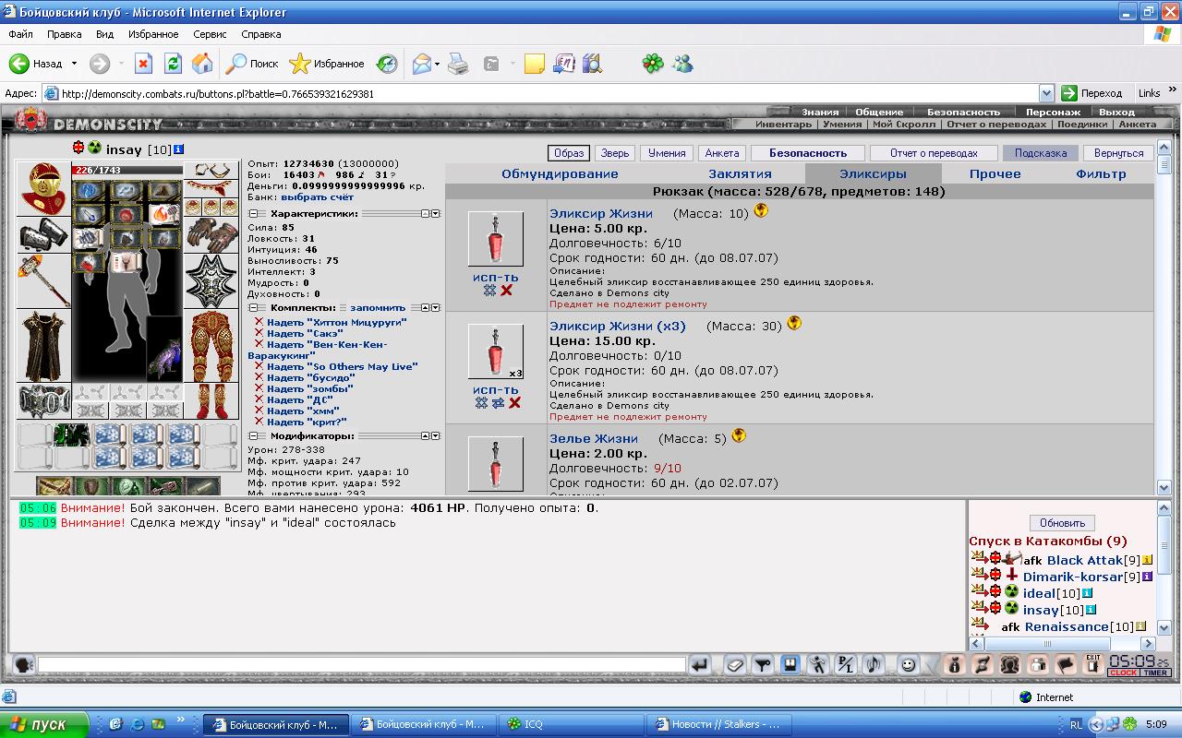Click the running figure icon in chat bar
1182x738 pixels.
(x=817, y=664)
